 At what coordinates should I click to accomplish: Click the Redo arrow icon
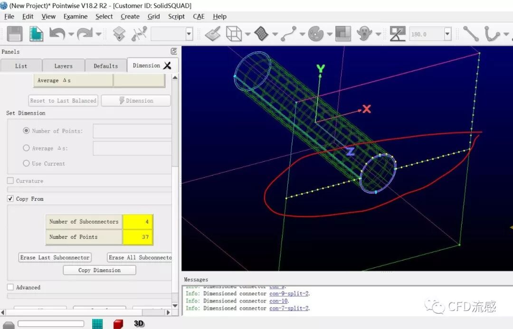pyautogui.click(x=85, y=34)
